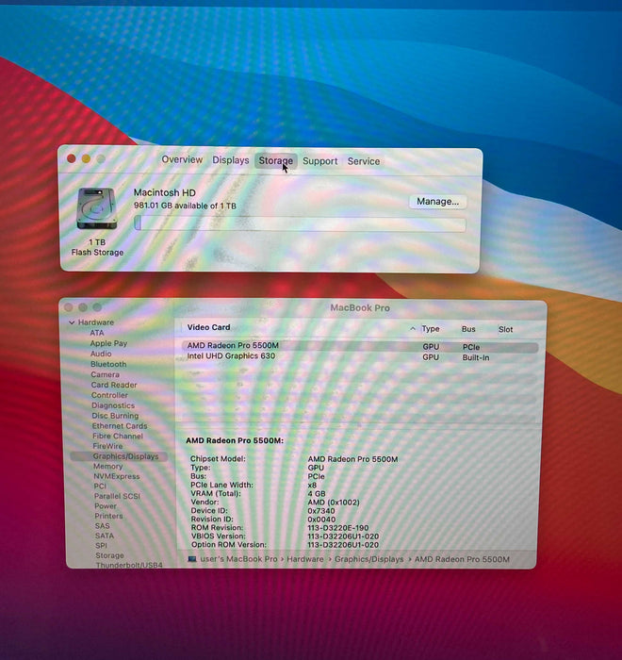This screenshot has width=622, height=660.
Task: Sort by the Video Card column header
Action: tap(208, 327)
